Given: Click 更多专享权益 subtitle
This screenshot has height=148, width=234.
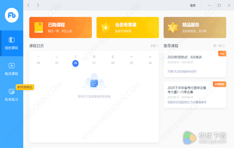Looking at the screenshot, I should (123, 31).
